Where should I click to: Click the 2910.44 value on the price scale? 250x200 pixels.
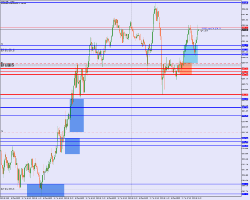245,175
